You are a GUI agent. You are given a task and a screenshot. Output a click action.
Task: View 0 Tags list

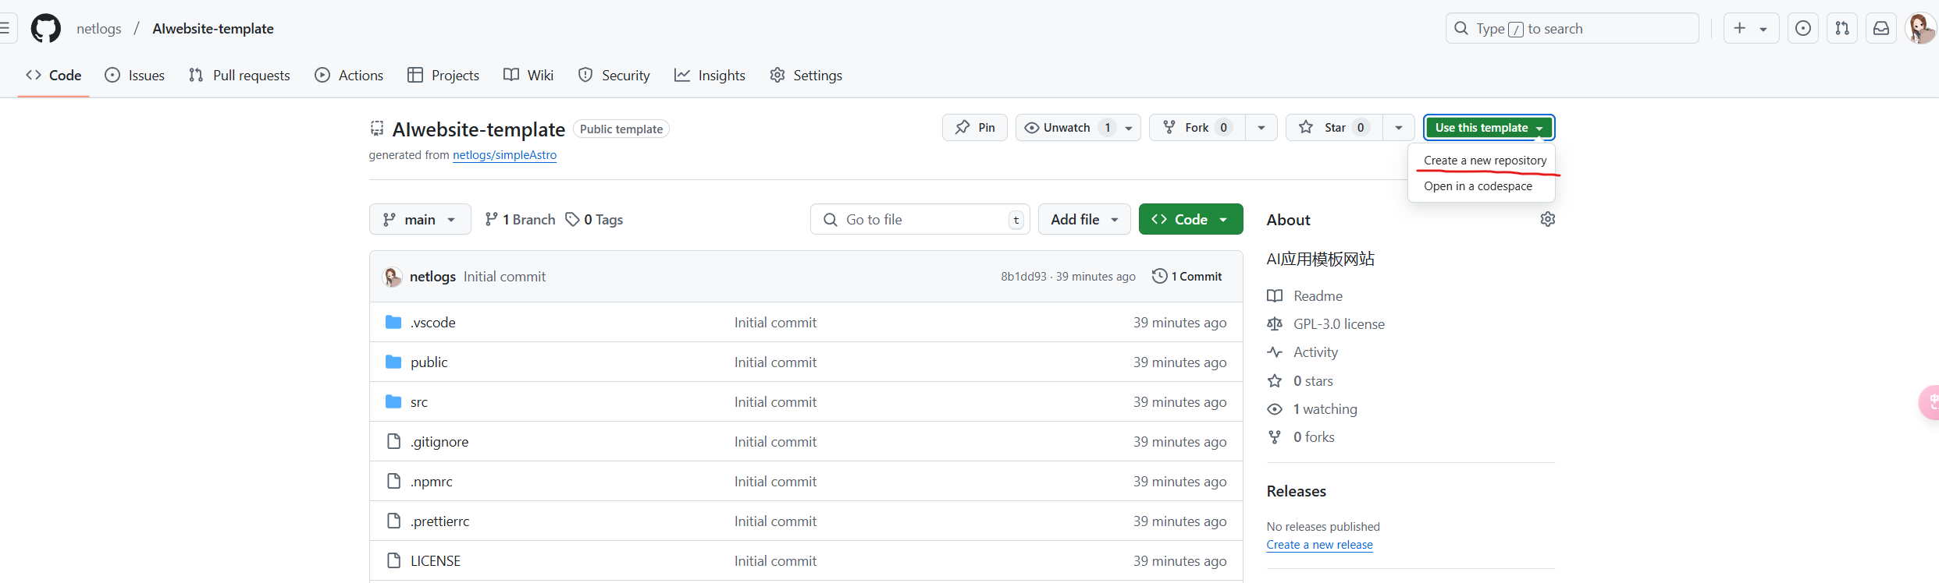[595, 220]
